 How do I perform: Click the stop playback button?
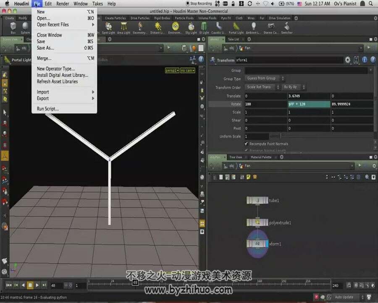click(30, 285)
